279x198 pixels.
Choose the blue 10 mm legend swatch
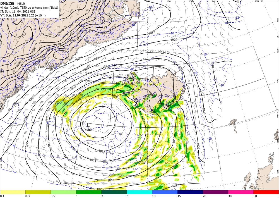pyautogui.click(x=165, y=192)
